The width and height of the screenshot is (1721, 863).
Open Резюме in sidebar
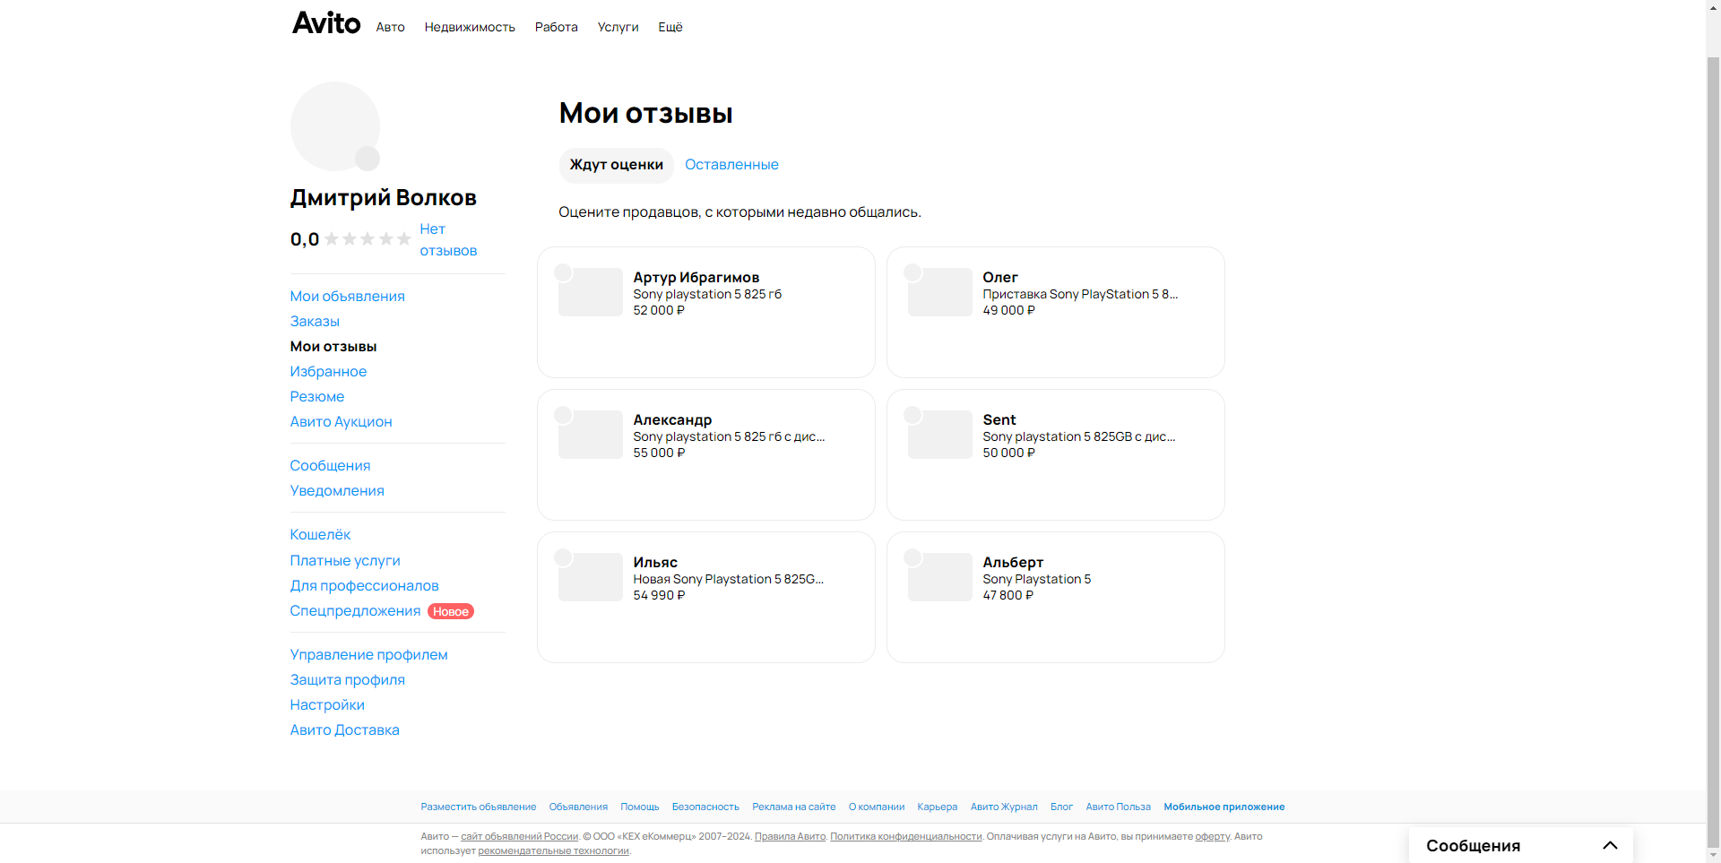pos(316,396)
